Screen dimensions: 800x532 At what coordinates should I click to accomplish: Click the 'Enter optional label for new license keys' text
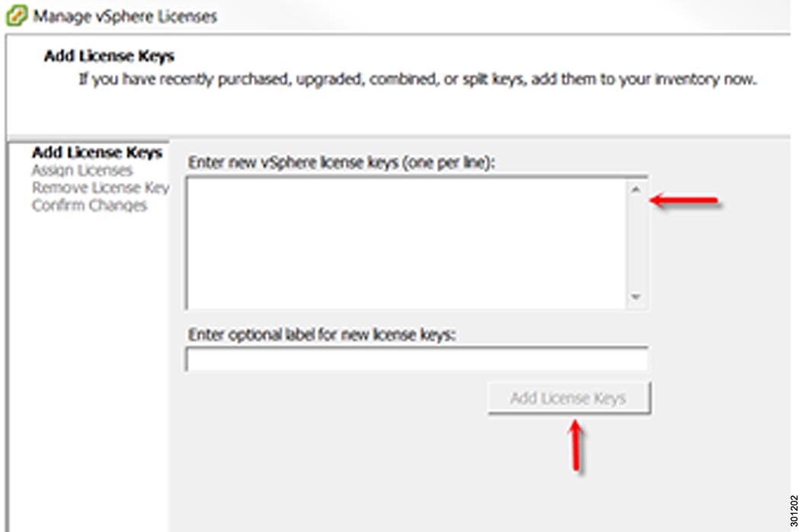point(322,335)
